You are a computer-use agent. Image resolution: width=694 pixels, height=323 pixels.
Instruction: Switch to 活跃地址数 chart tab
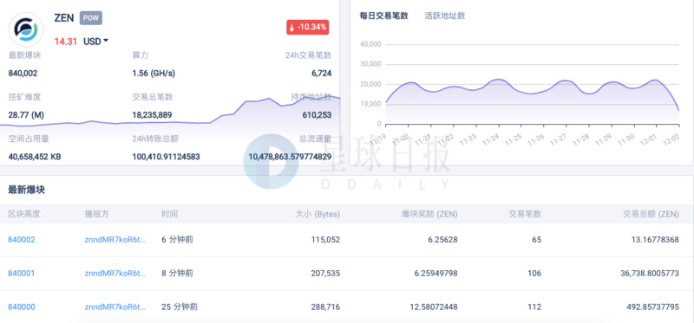[x=445, y=16]
